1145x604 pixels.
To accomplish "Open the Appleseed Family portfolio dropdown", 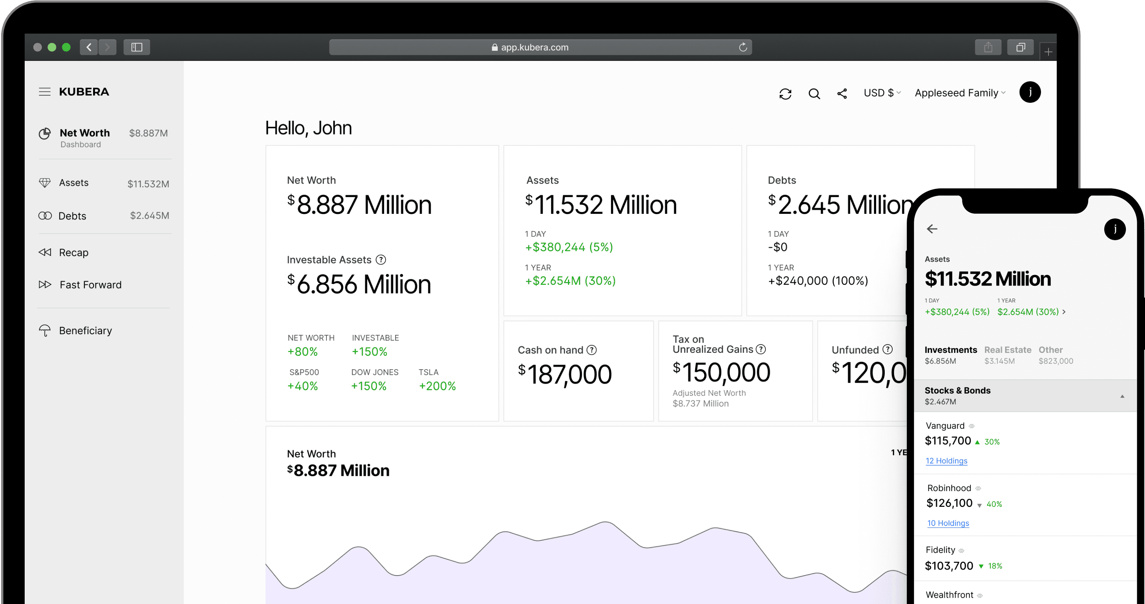I will click(960, 93).
